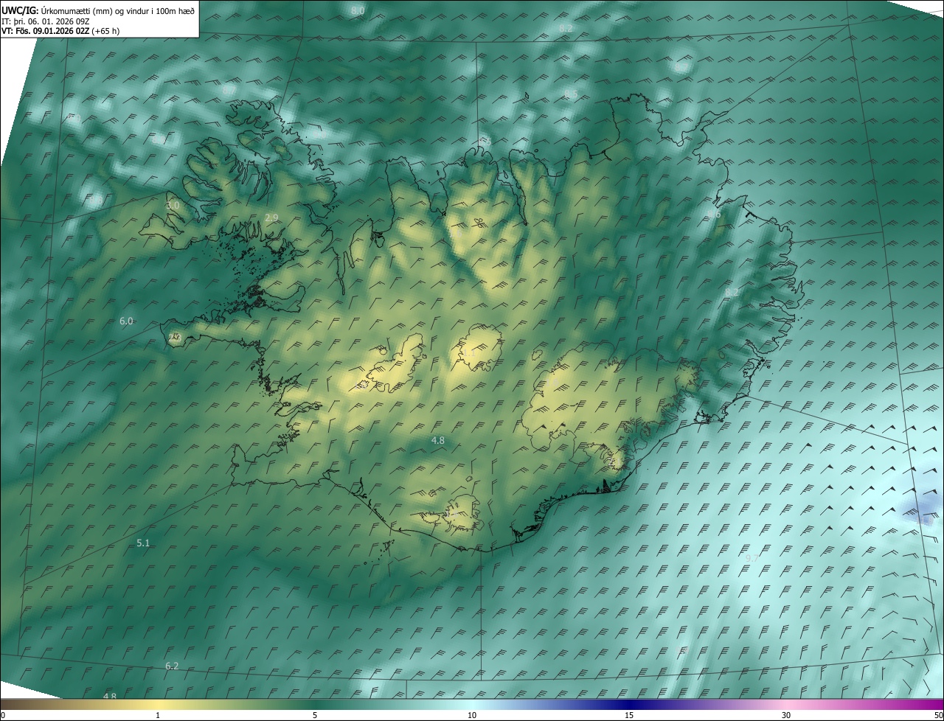Click the '6.0' value label over the sea
This screenshot has width=944, height=721.
(x=126, y=321)
